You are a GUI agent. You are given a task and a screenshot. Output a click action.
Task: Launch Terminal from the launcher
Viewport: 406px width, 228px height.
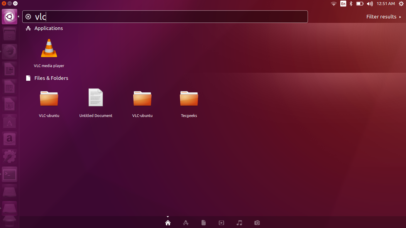pyautogui.click(x=9, y=175)
